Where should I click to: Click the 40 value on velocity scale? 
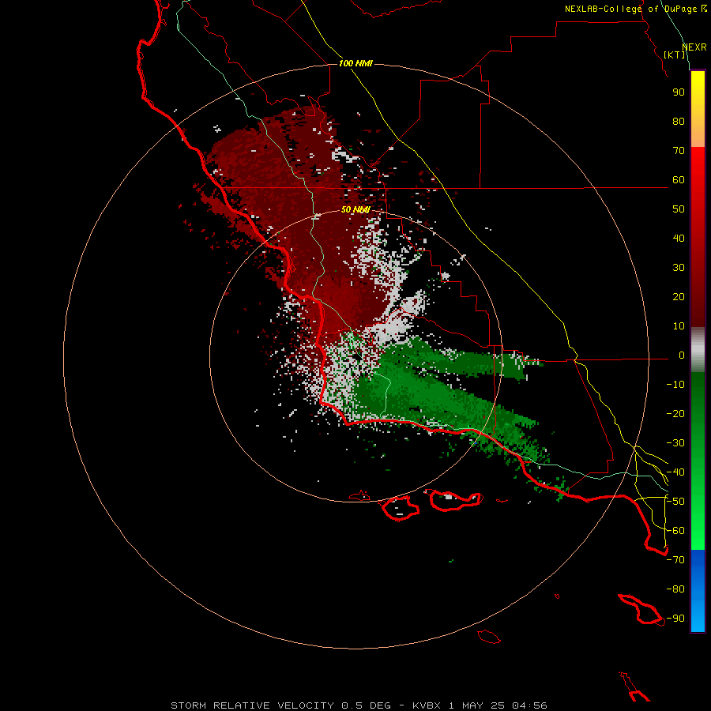(x=679, y=238)
